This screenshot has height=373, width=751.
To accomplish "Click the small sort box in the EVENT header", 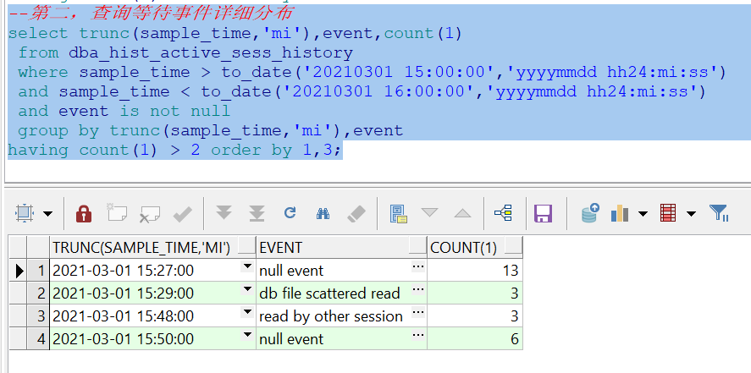I will [x=417, y=246].
